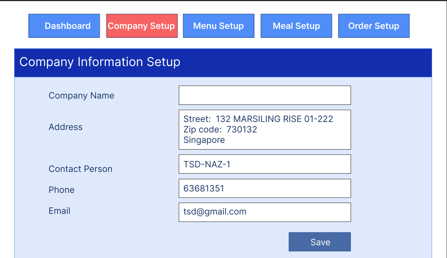Click the empty Company Name input field
The height and width of the screenshot is (258, 447).
click(265, 95)
